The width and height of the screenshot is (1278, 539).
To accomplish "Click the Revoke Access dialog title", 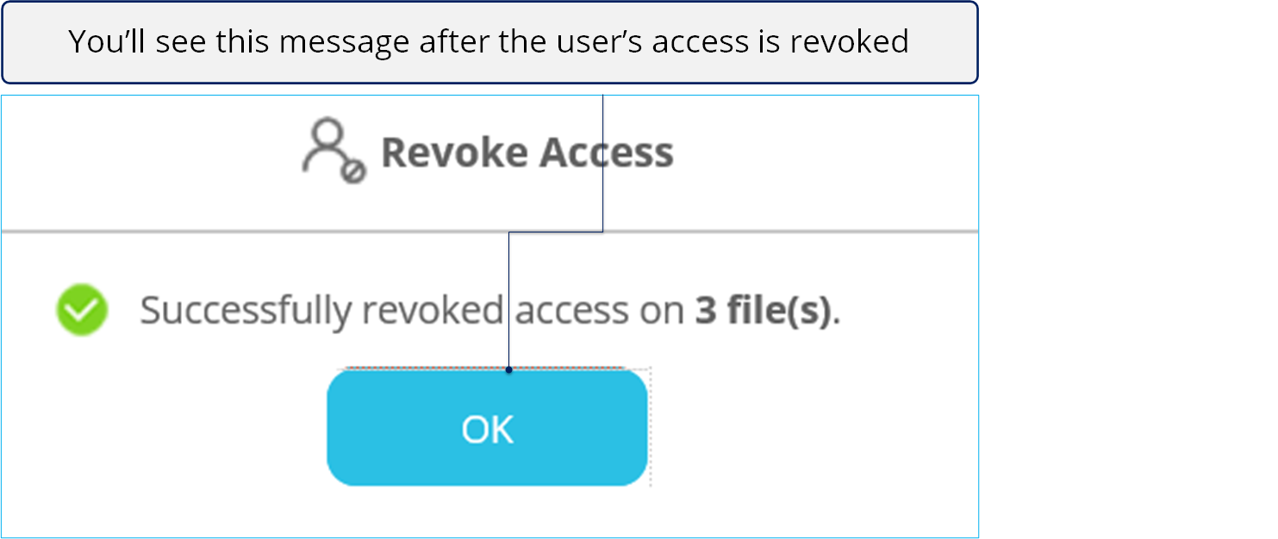I will pos(527,152).
